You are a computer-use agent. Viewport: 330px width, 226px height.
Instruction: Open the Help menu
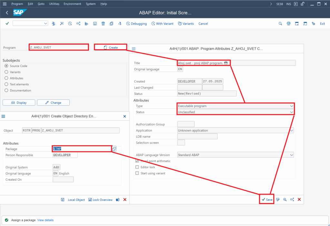(x=103, y=4)
